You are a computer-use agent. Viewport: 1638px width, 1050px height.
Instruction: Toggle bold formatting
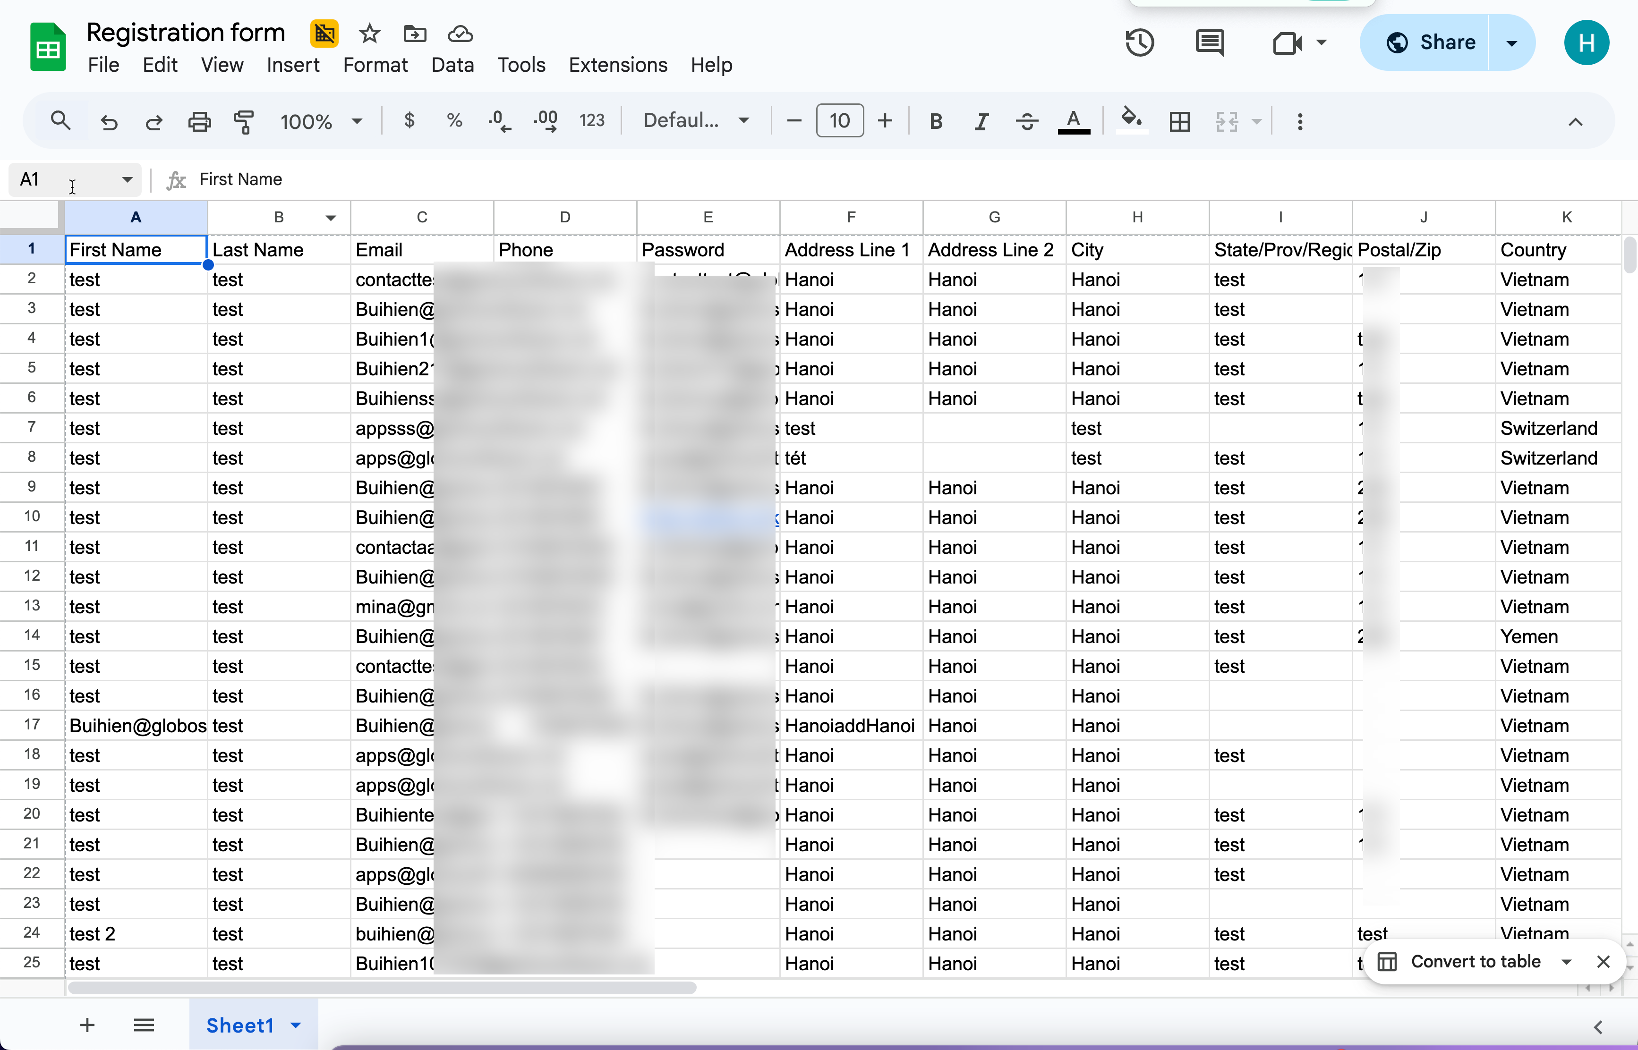(936, 121)
